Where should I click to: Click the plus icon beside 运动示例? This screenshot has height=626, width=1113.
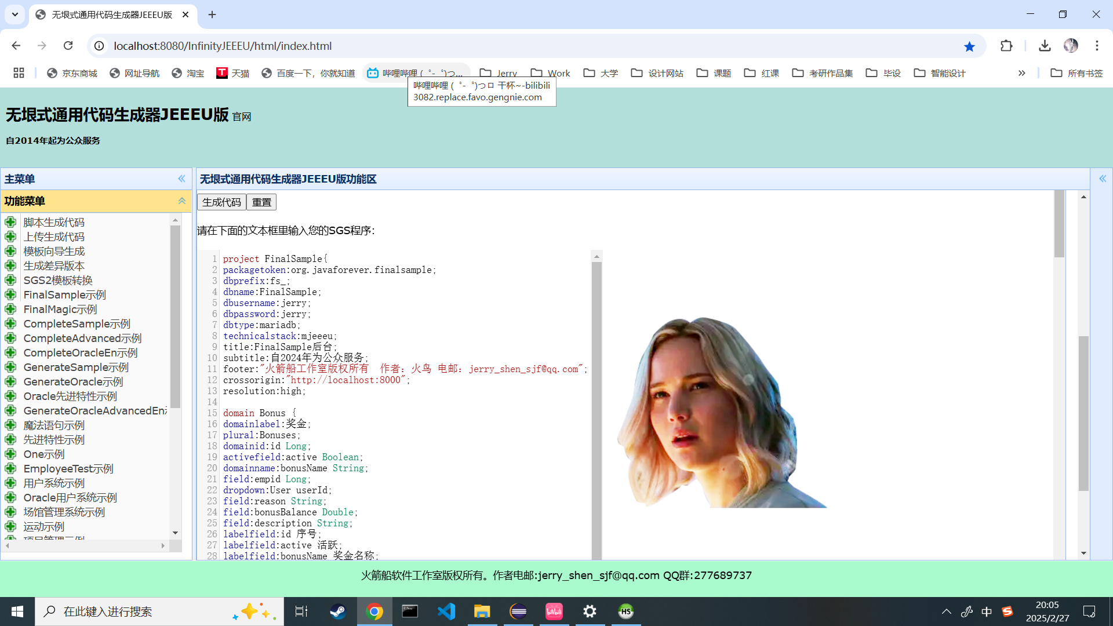pos(10,526)
